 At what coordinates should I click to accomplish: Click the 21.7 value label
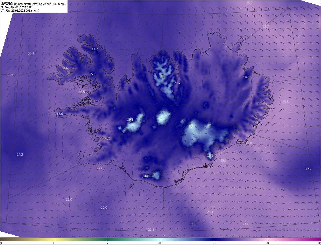click(x=177, y=83)
